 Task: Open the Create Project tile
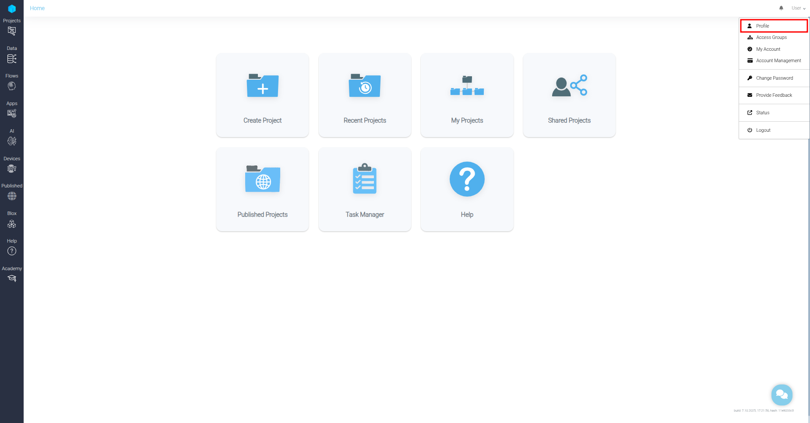[262, 95]
